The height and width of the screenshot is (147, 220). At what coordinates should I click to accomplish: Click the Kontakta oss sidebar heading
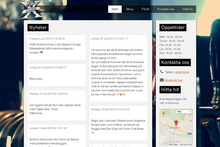coord(175,62)
